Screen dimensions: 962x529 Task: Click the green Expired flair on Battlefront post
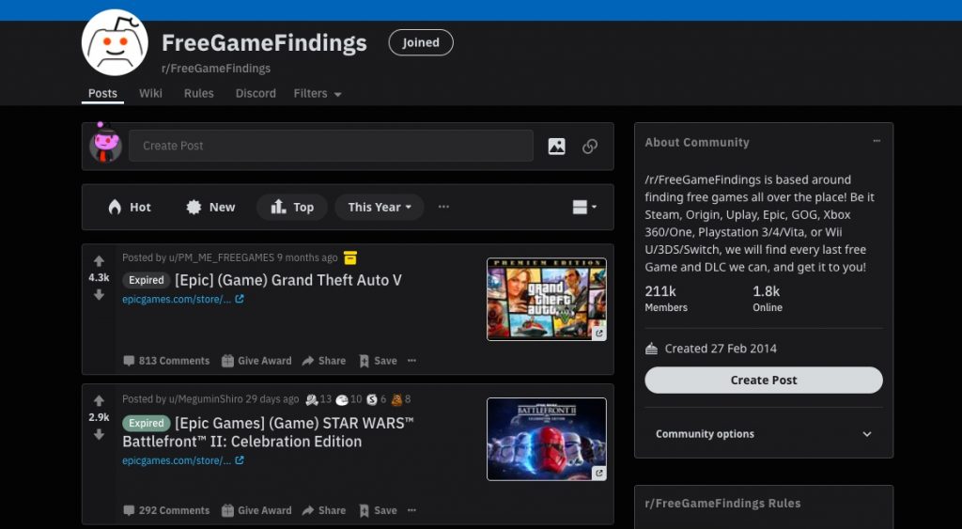coord(146,424)
